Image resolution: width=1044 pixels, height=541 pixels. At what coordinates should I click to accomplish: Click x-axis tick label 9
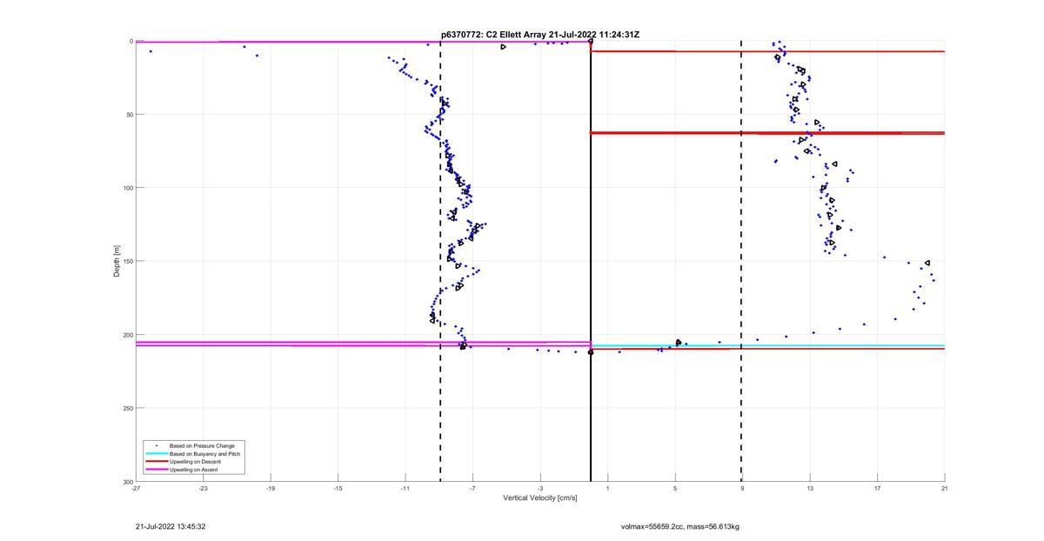742,488
